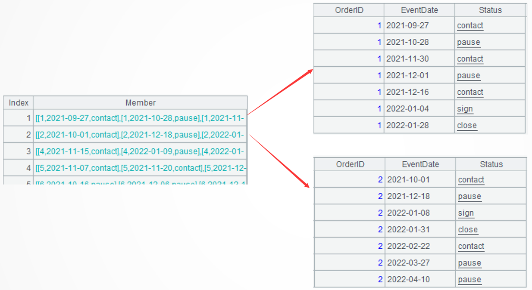Select date cell 2022-02-22
Image resolution: width=532 pixels, height=290 pixels.
420,246
